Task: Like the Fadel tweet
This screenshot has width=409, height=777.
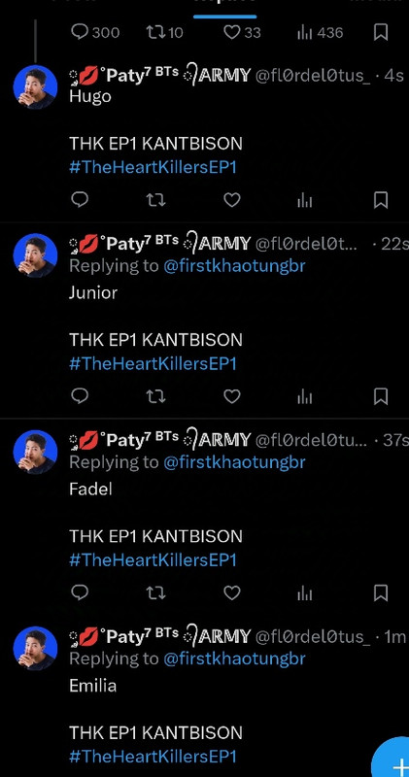Action: click(x=231, y=592)
